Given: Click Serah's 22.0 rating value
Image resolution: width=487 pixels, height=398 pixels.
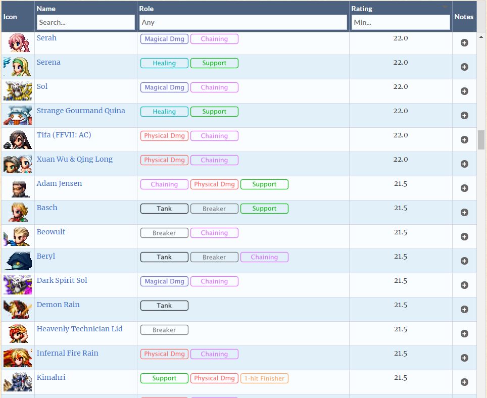Looking at the screenshot, I should tap(400, 38).
